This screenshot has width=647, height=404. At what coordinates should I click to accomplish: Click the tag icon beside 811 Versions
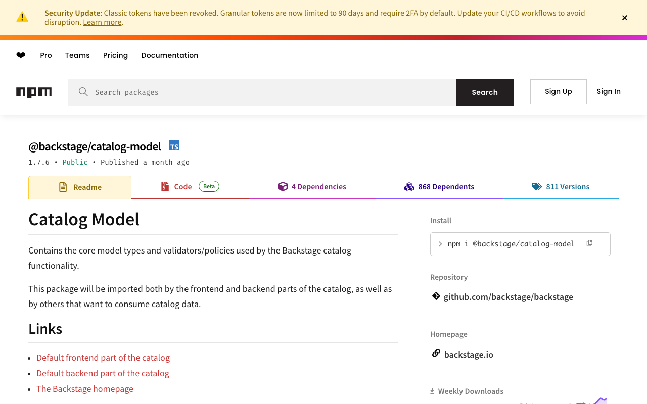pyautogui.click(x=536, y=186)
